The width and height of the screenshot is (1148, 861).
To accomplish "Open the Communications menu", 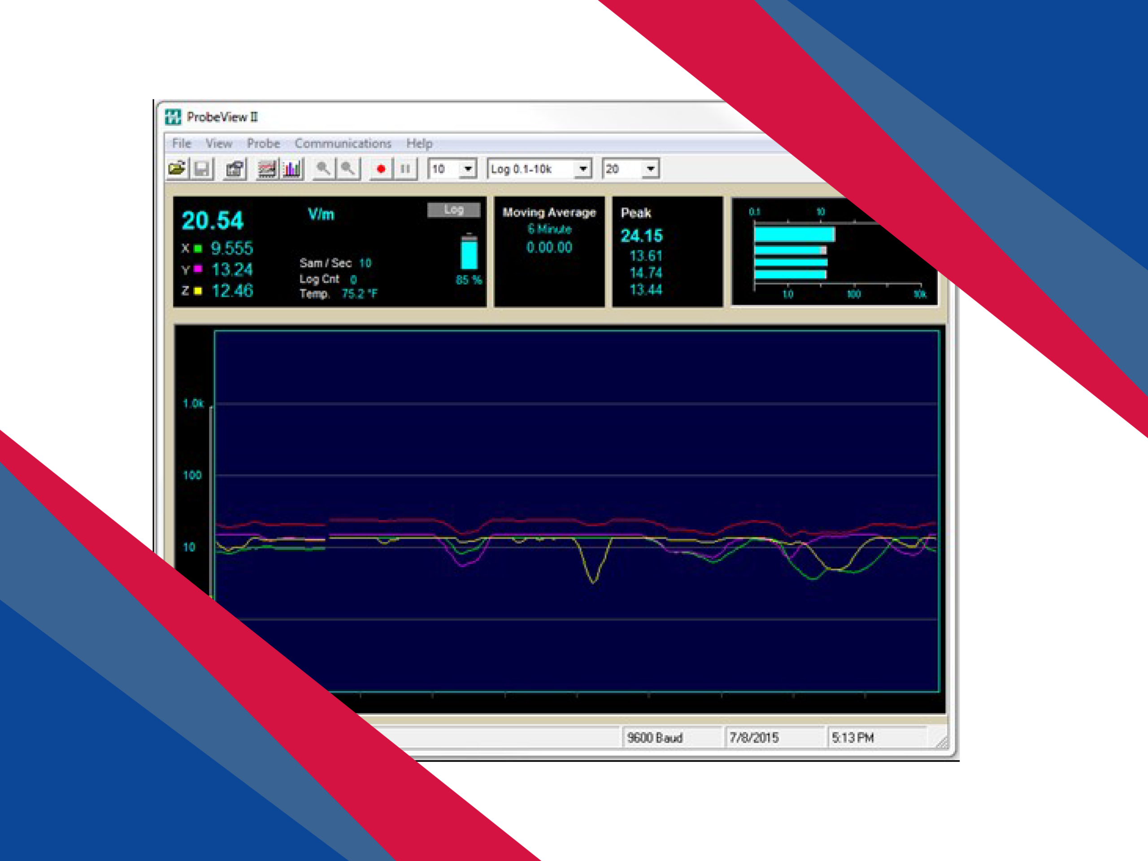I will [x=343, y=143].
